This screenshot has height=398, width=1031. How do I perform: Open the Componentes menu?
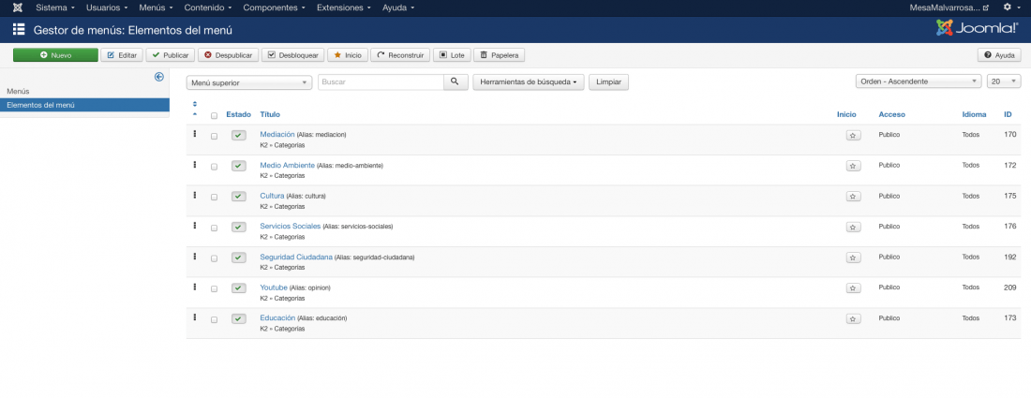[x=275, y=7]
